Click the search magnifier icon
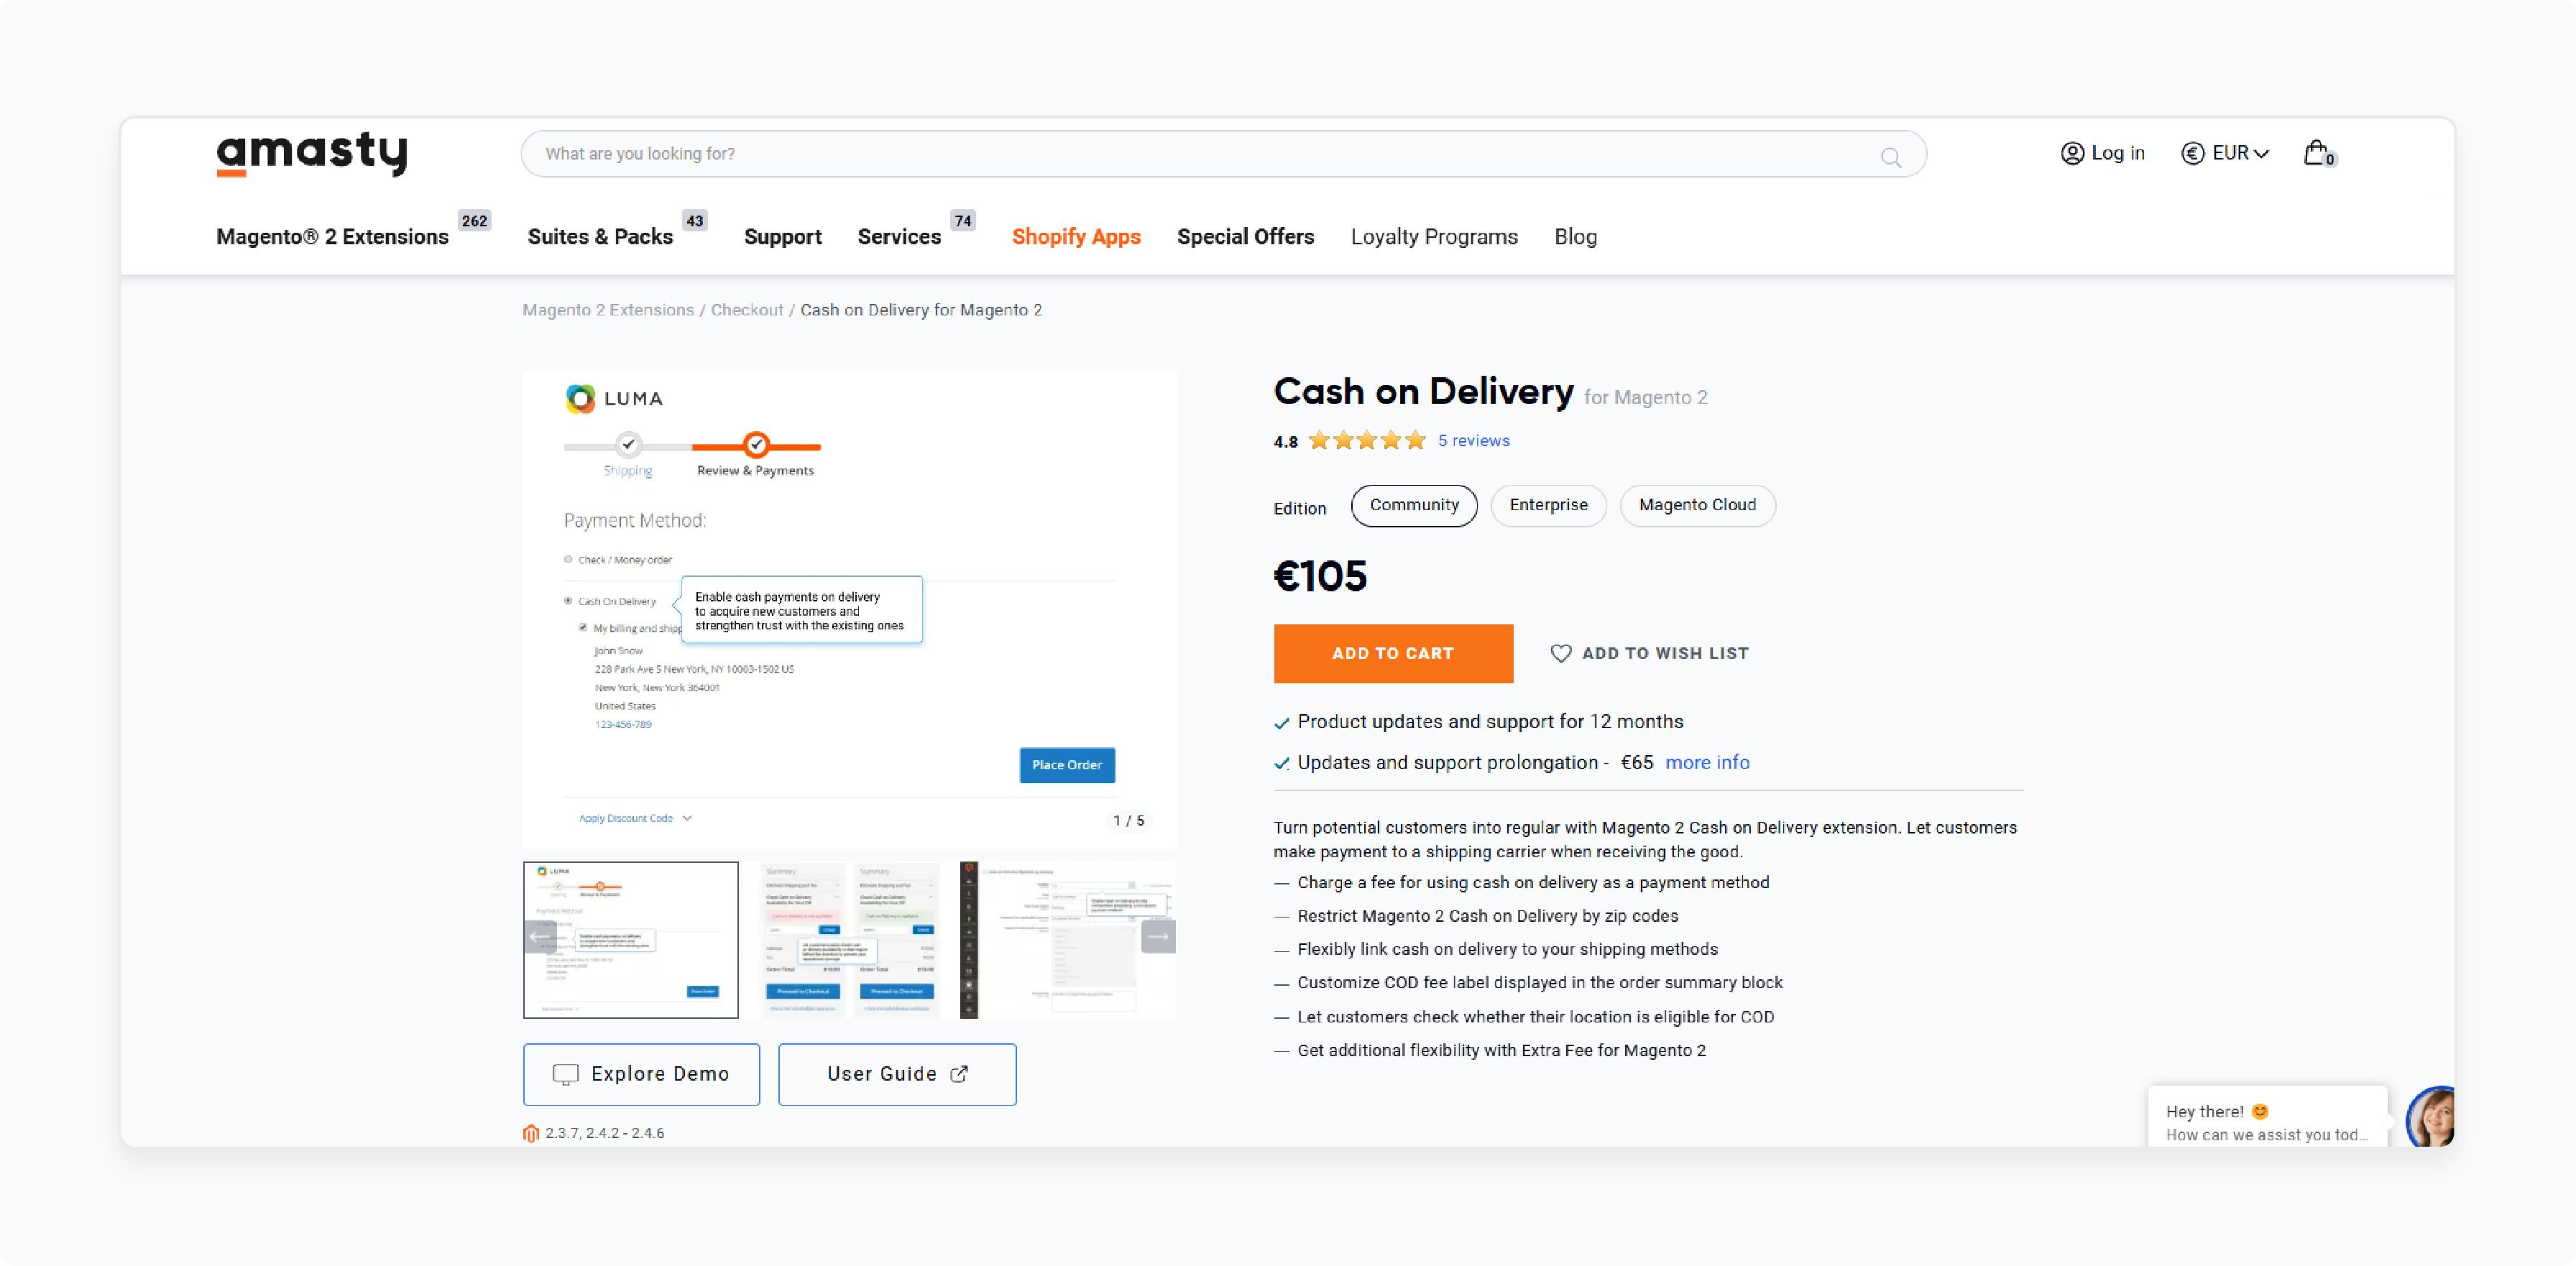The width and height of the screenshot is (2576, 1266). 1890,157
